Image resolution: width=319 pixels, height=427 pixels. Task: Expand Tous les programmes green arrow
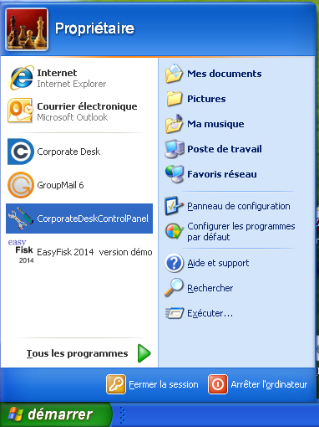[144, 353]
